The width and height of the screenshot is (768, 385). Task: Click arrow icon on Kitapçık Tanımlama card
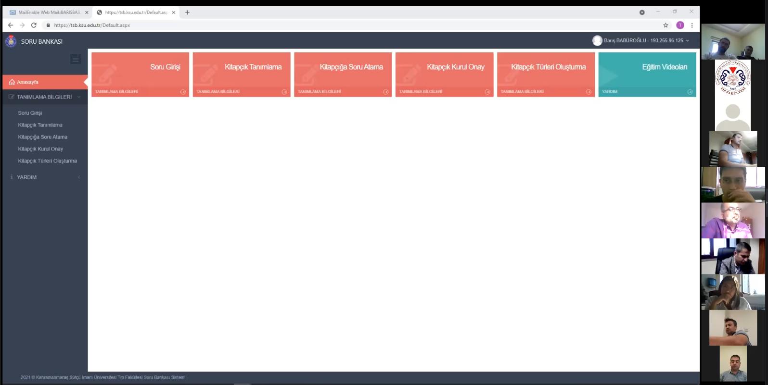point(284,92)
